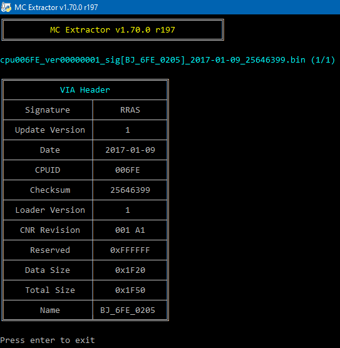
Task: Click the window title text 'MC Extractor v1.70.0 r197'
Action: pyautogui.click(x=56, y=8)
